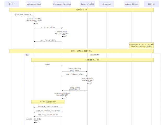This screenshot has height=125, width=167.
Task: Click the VIDIOC_DQBUF JPEG return message
Action: coord(75,88)
